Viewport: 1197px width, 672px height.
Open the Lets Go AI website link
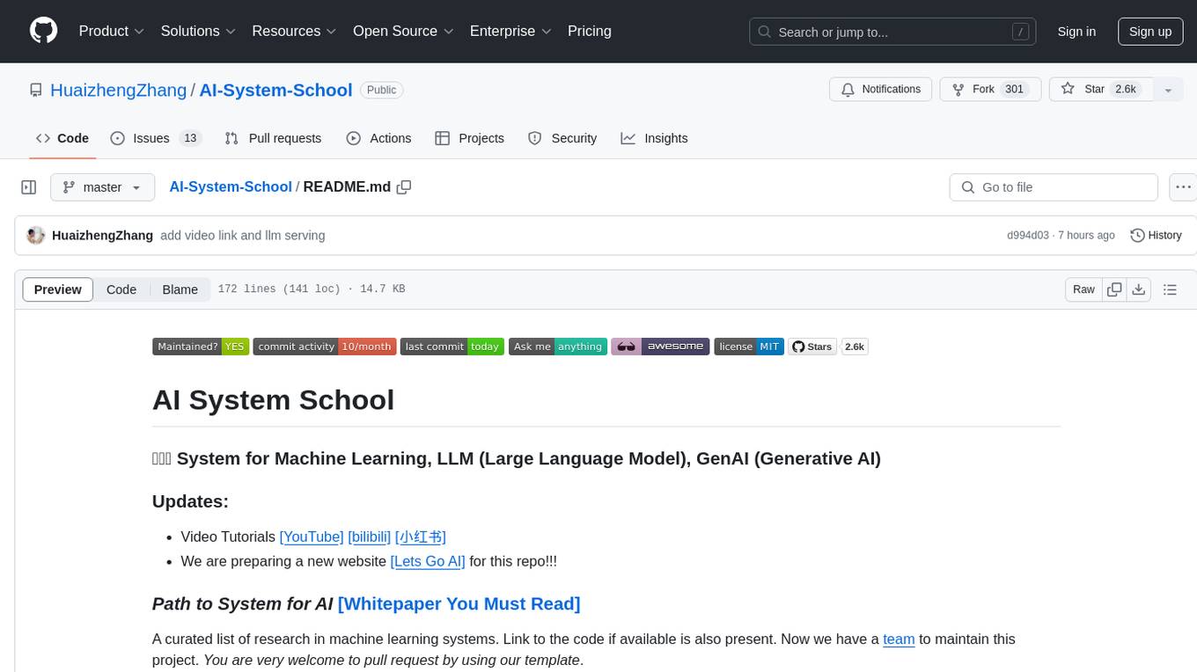(428, 561)
